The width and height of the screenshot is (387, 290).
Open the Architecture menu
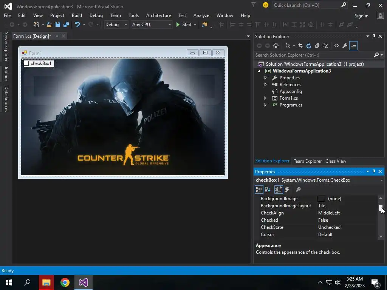click(x=158, y=15)
